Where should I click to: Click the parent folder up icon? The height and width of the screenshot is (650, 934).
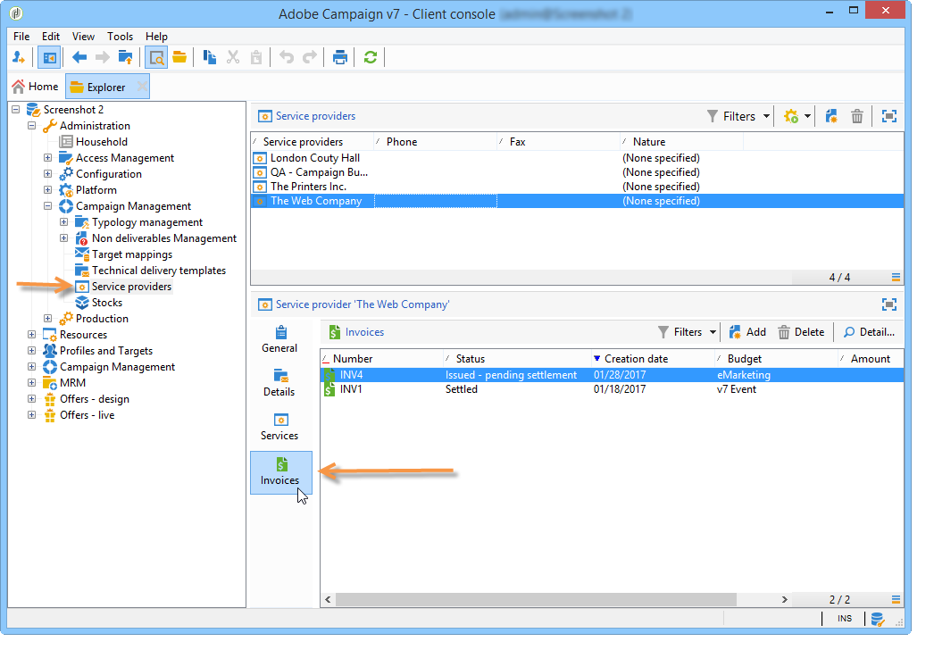tap(125, 58)
